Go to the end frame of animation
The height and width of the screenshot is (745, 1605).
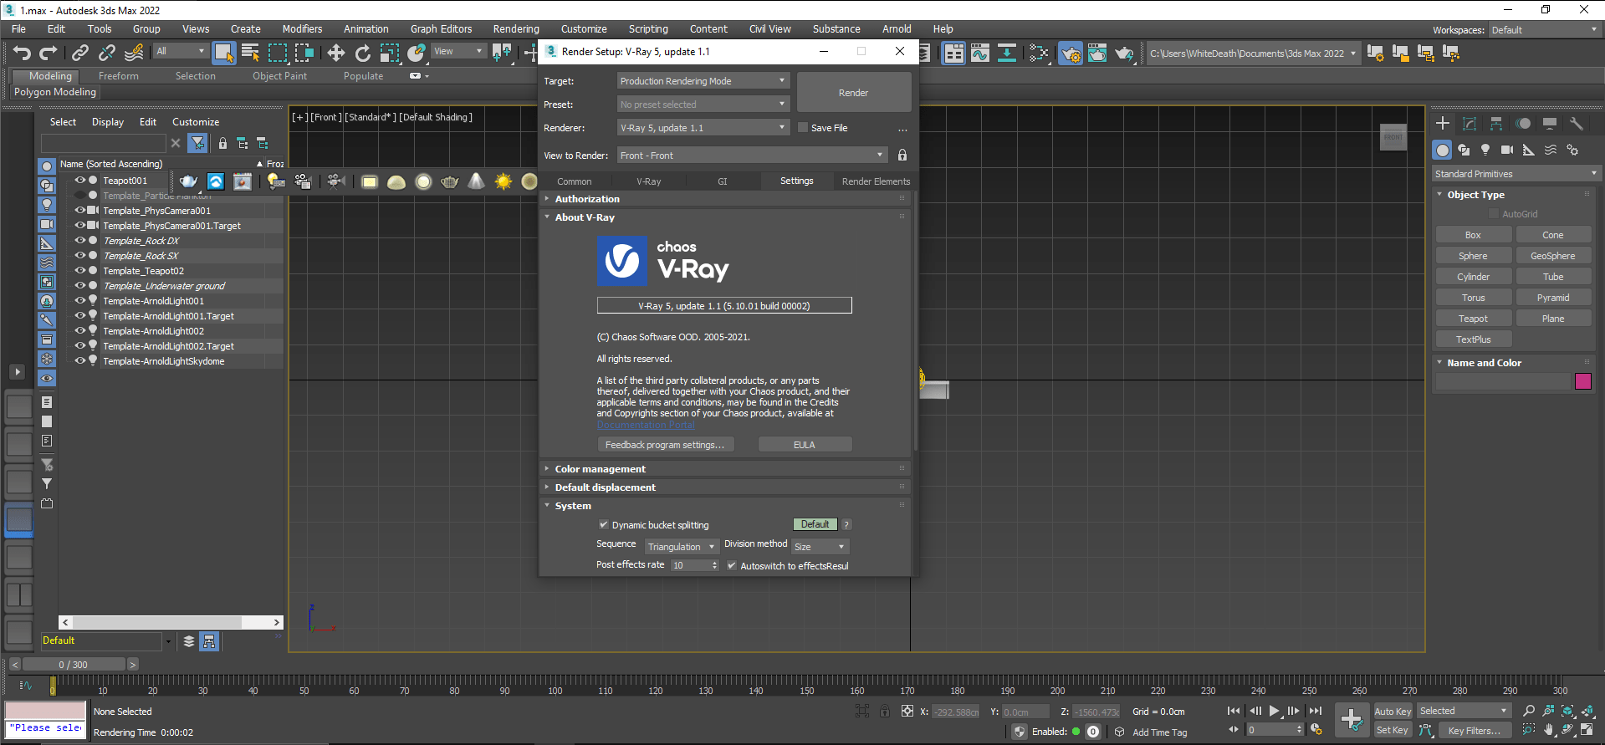[1316, 711]
